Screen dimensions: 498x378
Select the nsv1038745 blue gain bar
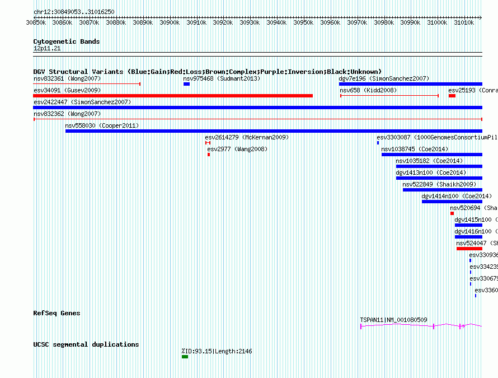point(431,155)
